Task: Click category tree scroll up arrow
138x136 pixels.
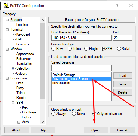Action: [43, 20]
